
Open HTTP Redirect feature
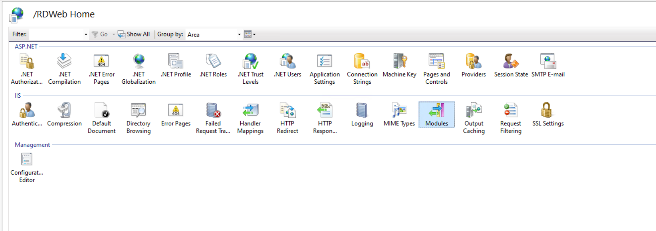coord(287,118)
